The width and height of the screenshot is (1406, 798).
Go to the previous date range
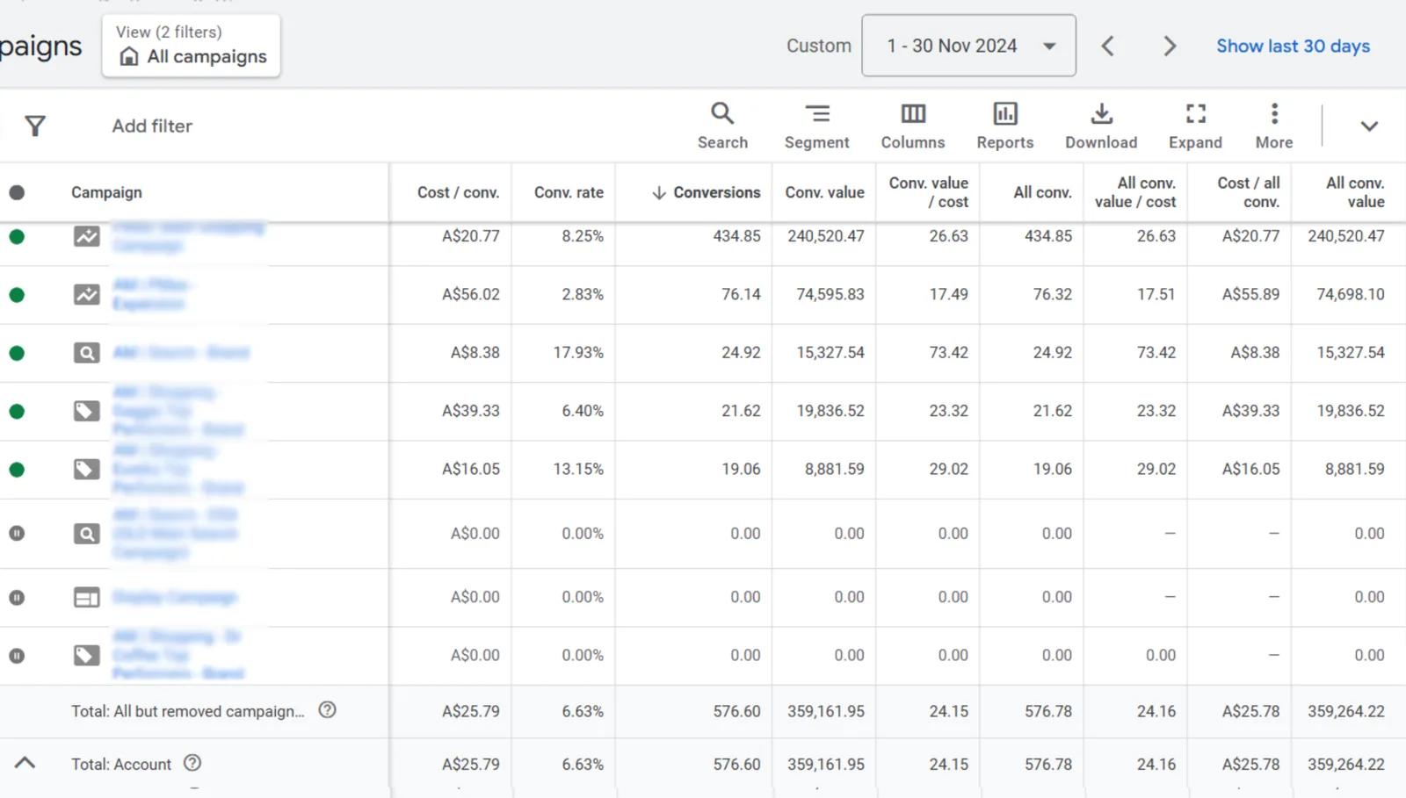(x=1108, y=46)
